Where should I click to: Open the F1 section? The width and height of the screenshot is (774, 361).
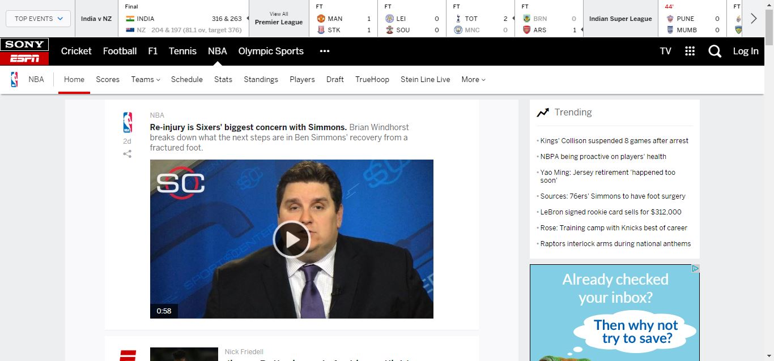point(153,51)
